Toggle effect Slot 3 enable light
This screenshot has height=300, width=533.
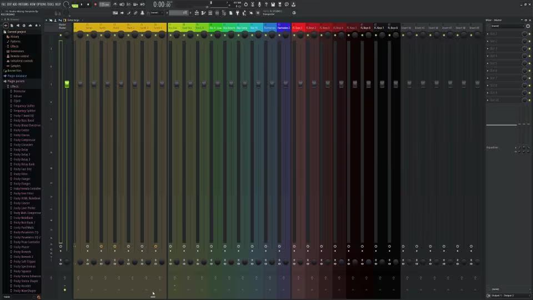530,49
